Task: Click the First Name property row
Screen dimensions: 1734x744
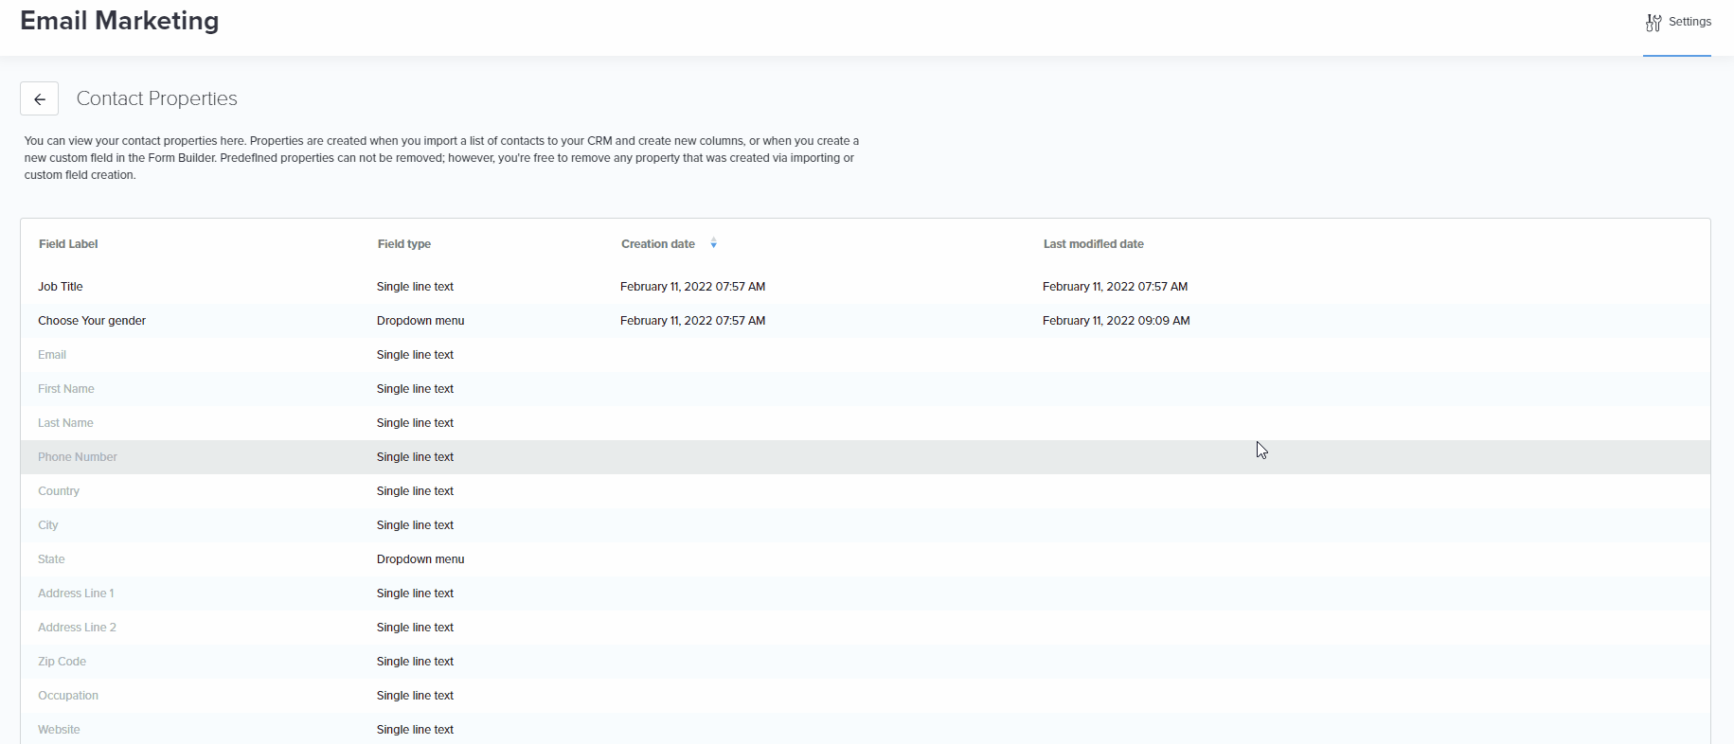Action: (66, 389)
